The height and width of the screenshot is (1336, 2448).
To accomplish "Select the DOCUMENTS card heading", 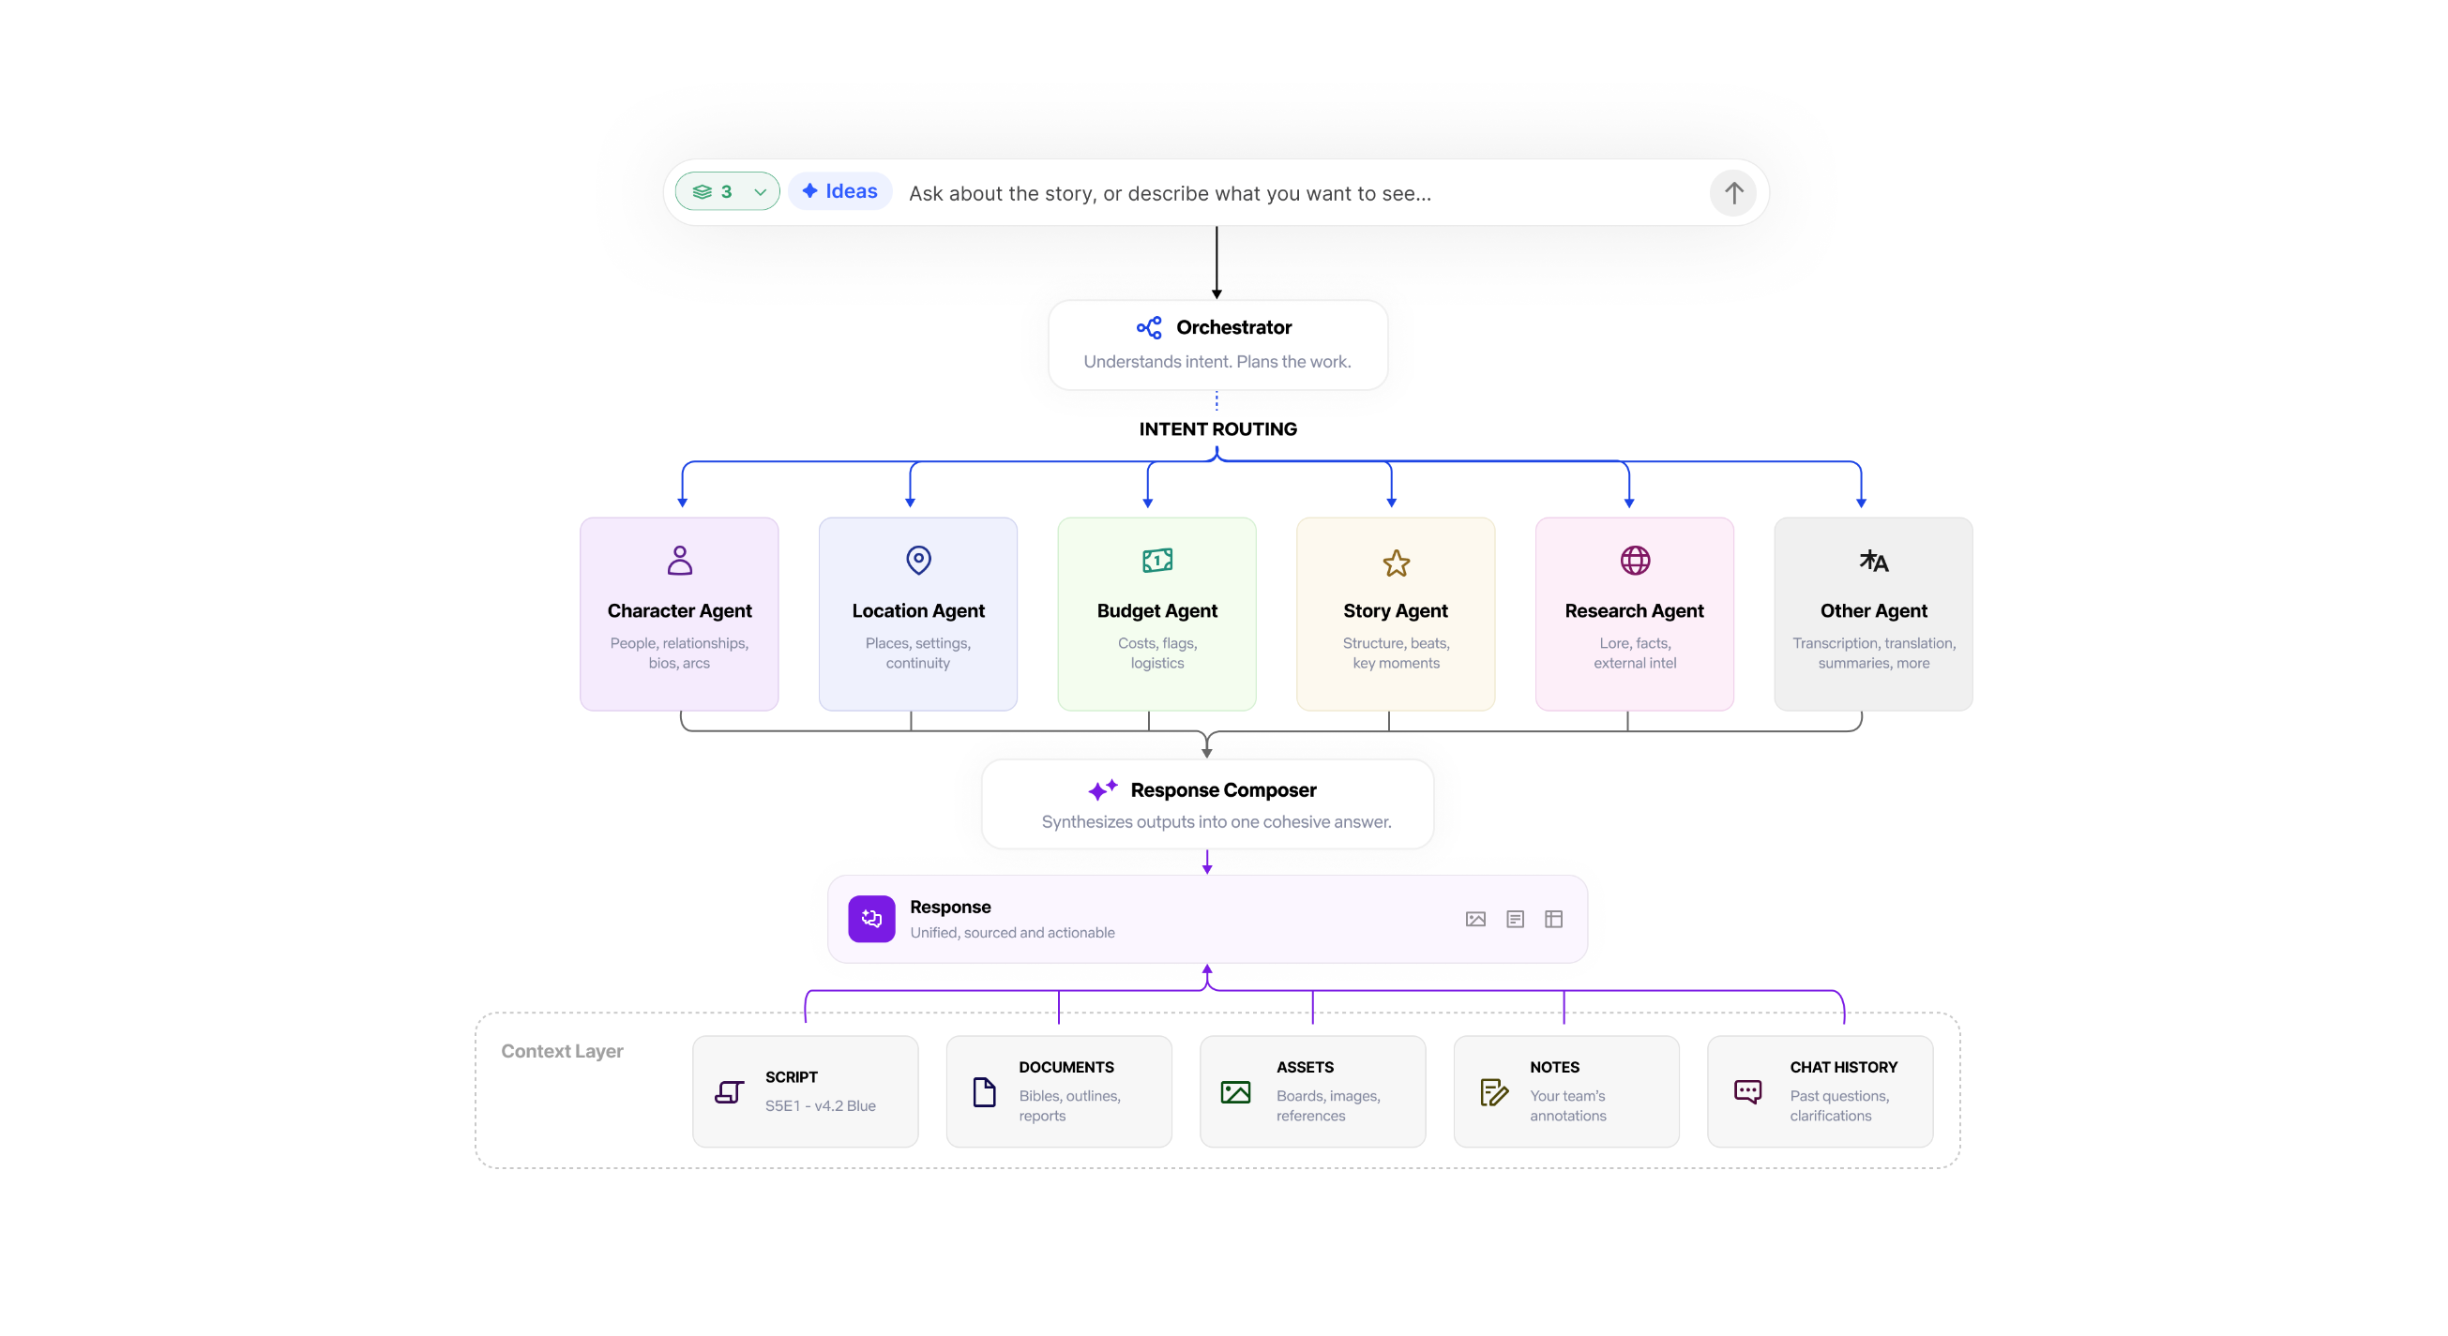I will [1066, 1068].
